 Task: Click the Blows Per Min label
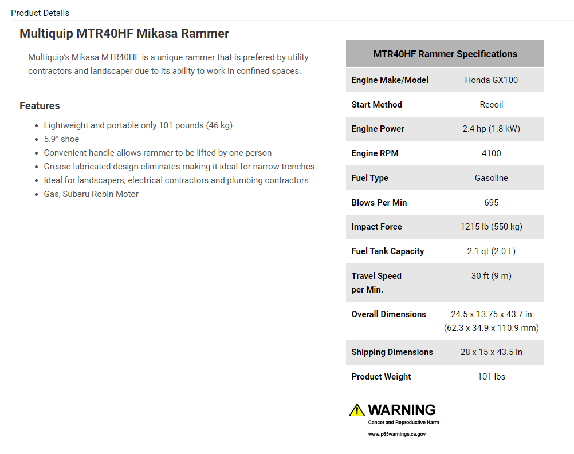pyautogui.click(x=379, y=203)
